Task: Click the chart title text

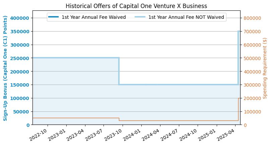Action: click(136, 6)
